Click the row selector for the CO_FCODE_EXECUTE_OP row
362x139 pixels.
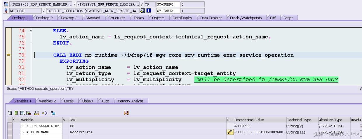pyautogui.click(x=10, y=126)
